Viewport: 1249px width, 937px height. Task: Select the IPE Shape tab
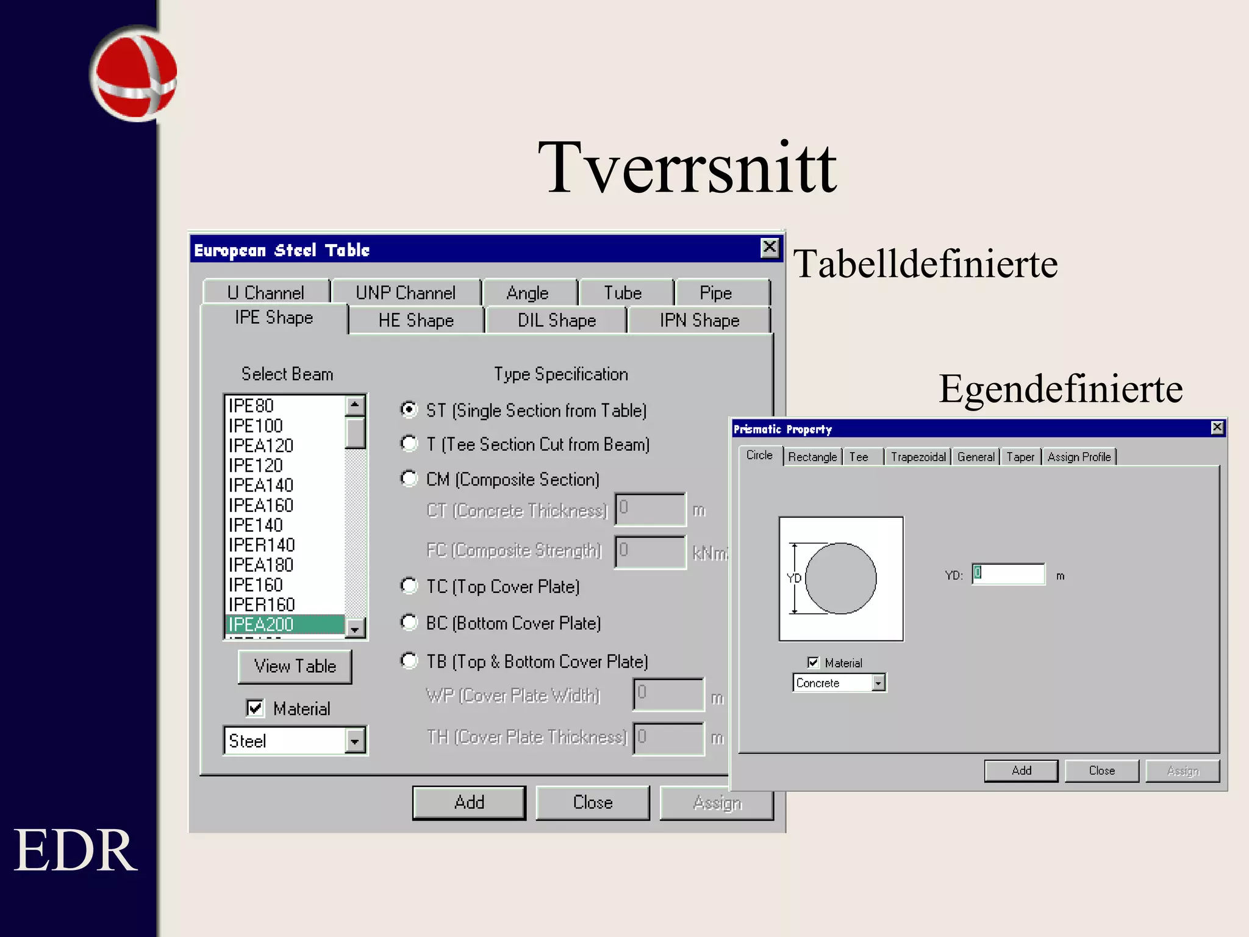tap(274, 318)
